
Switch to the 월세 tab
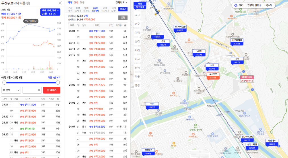coord(82,2)
